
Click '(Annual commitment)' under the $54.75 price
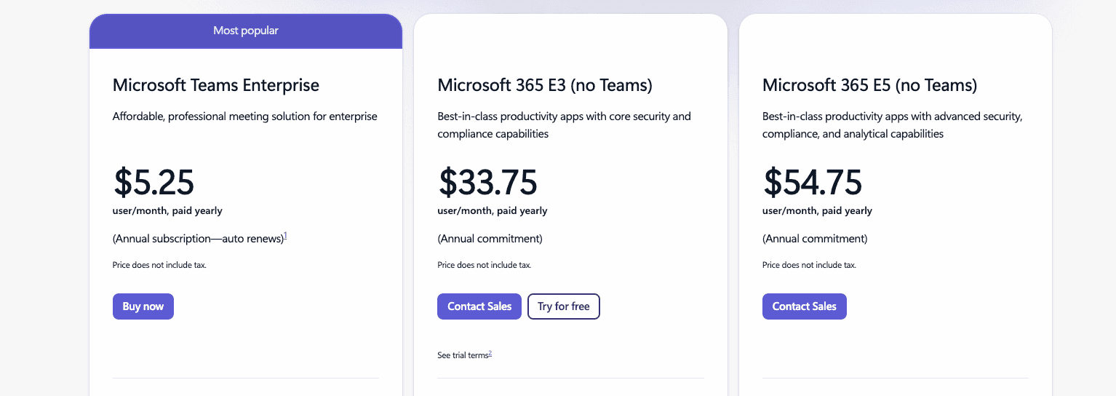point(815,239)
